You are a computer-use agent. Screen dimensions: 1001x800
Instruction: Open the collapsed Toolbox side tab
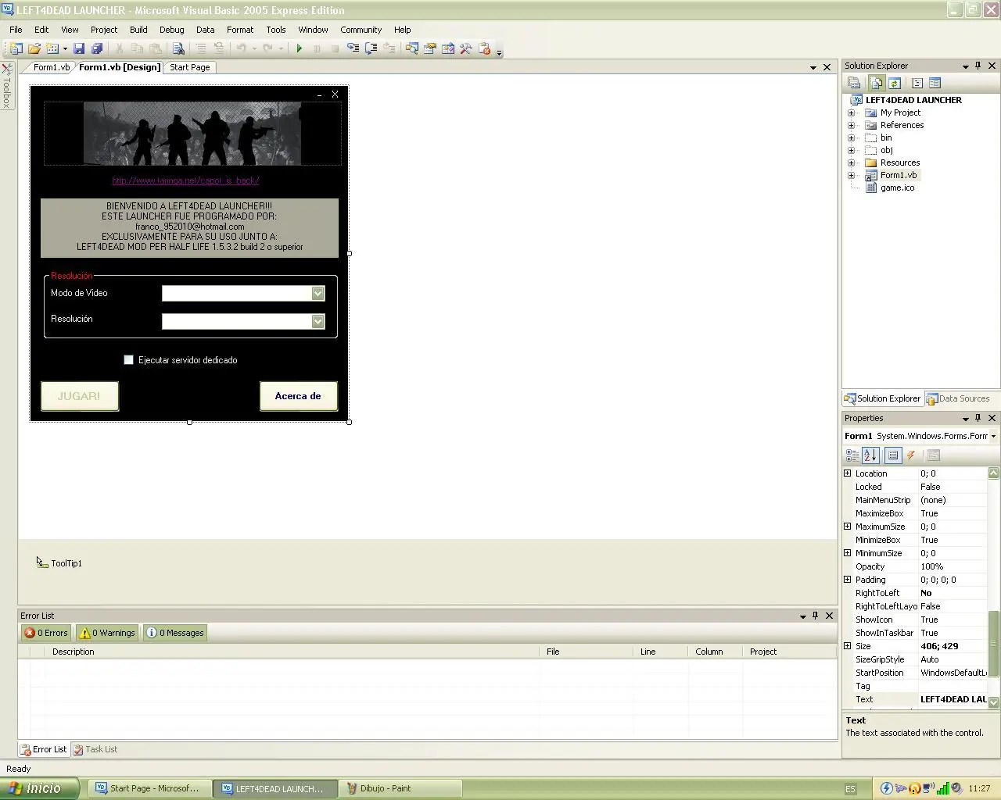point(7,86)
